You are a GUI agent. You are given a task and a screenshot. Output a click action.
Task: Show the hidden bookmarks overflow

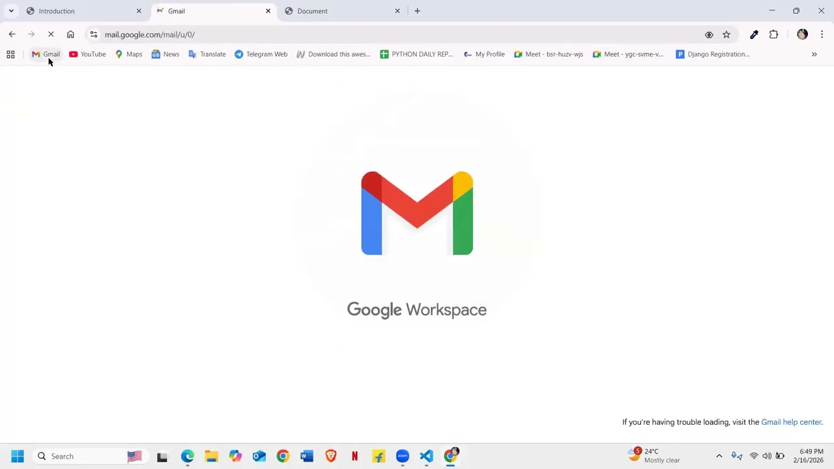pos(814,55)
